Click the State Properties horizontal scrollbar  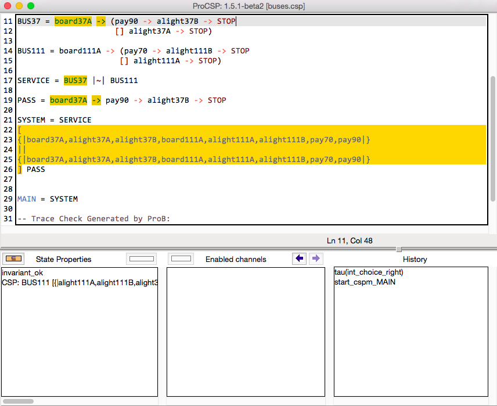pos(20,401)
